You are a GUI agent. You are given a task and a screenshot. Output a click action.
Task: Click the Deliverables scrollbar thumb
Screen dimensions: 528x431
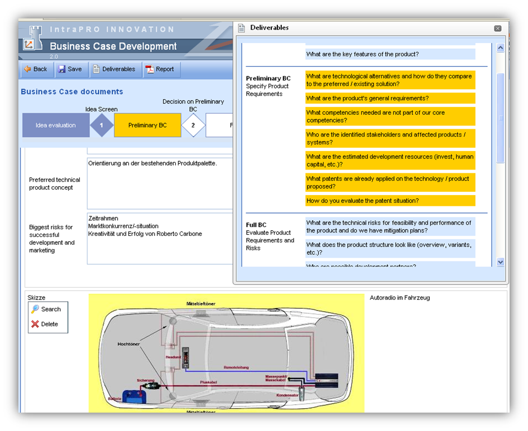click(501, 118)
